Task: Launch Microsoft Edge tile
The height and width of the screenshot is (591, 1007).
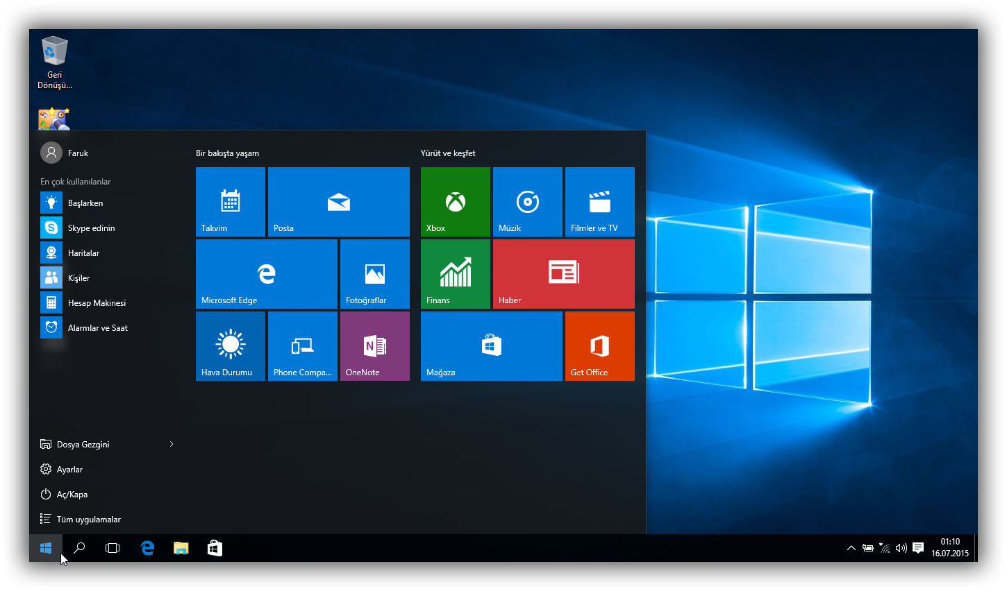Action: click(266, 274)
